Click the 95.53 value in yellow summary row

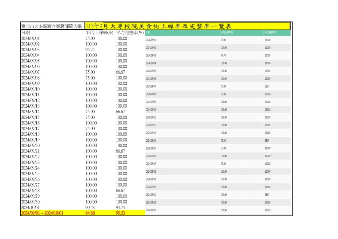pyautogui.click(x=121, y=213)
